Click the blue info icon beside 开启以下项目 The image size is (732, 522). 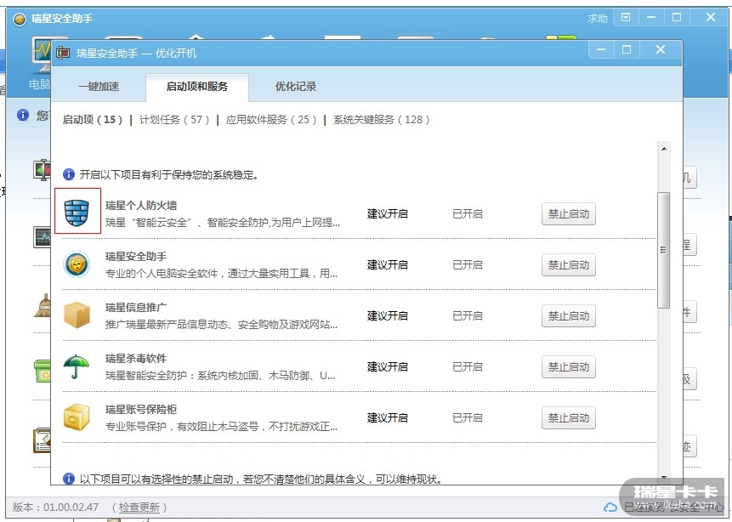click(x=69, y=174)
